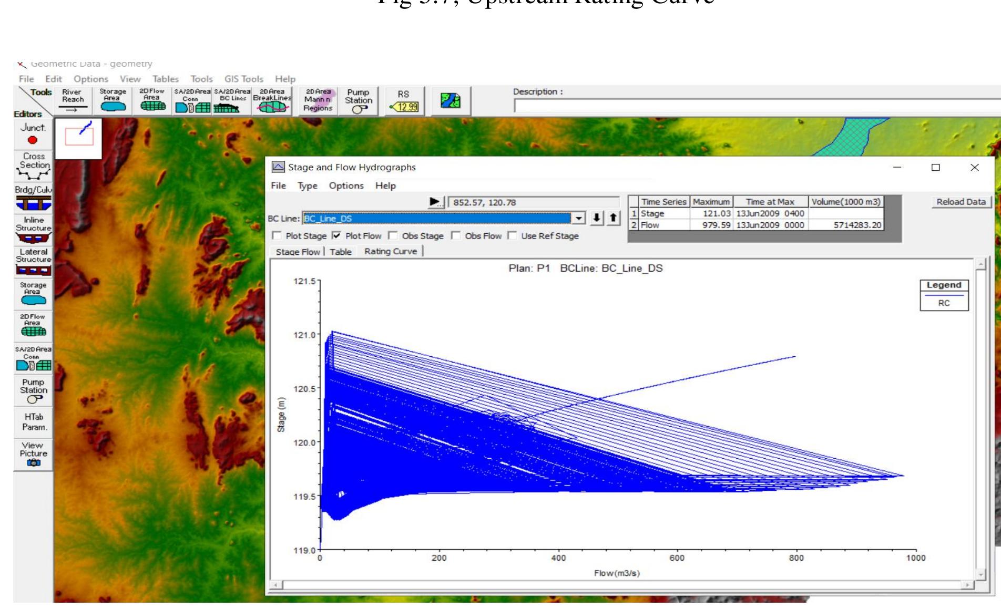This screenshot has height=609, width=1001.
Task: Open GIS Tools menu in Geometric Data window
Action: [x=244, y=79]
